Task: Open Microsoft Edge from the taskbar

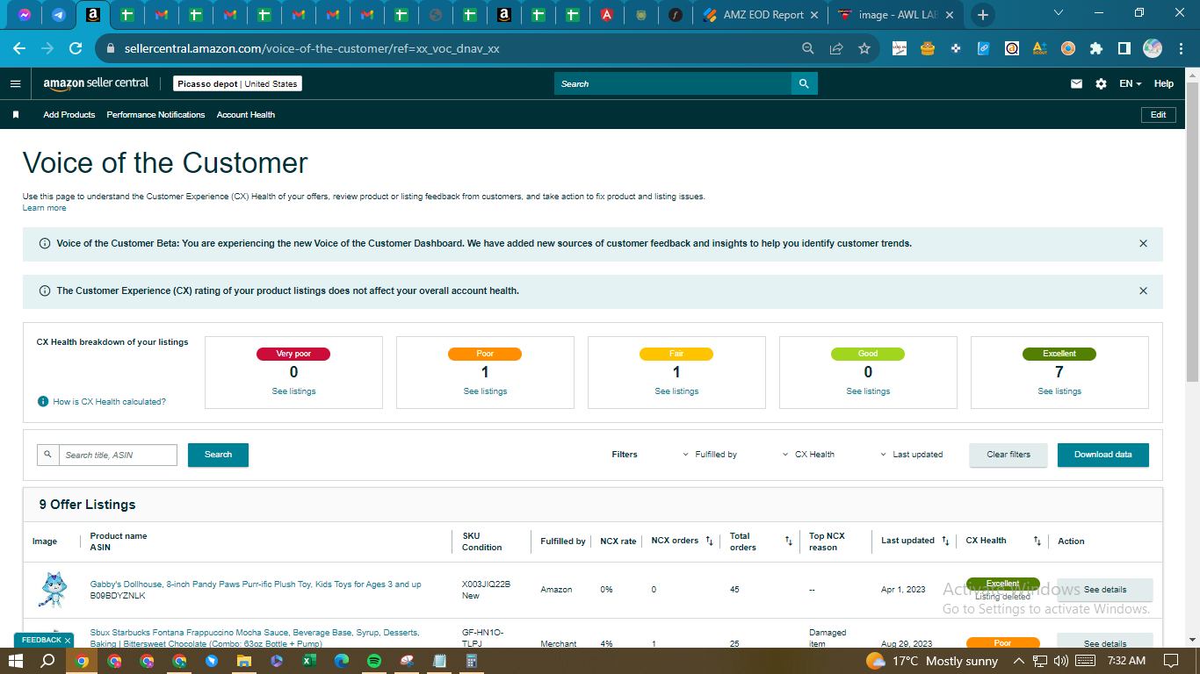Action: [x=342, y=661]
